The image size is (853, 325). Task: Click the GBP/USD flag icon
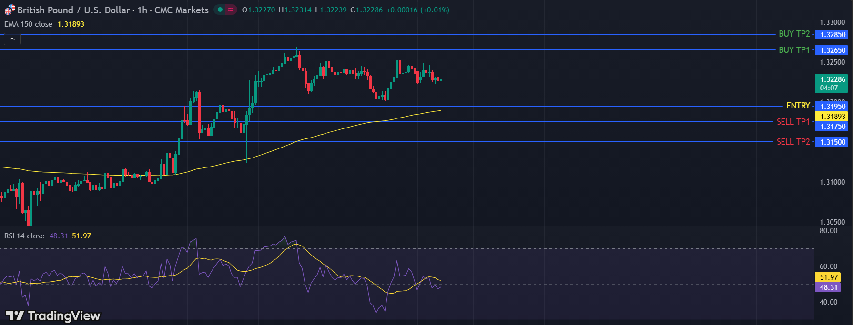10,10
